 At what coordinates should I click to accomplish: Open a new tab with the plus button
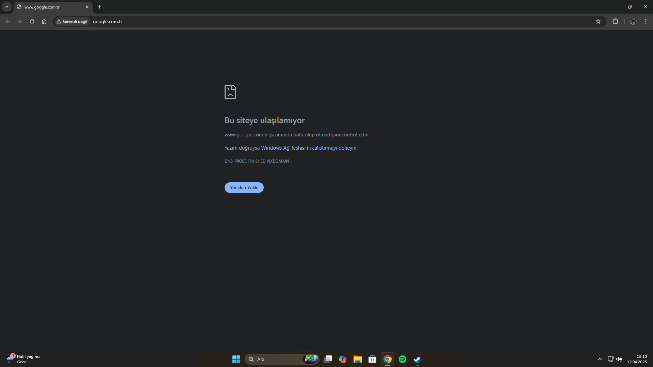point(99,7)
